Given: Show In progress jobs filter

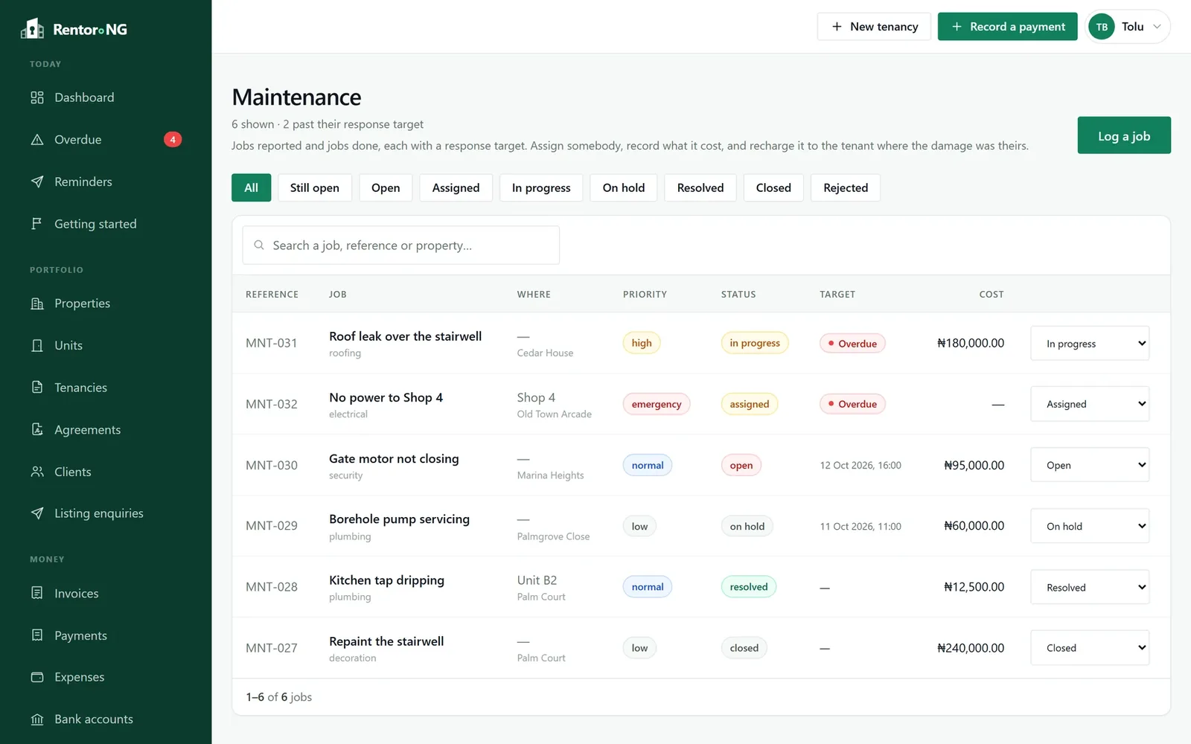Looking at the screenshot, I should click(x=541, y=187).
